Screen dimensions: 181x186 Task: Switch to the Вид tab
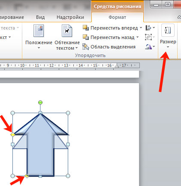pyautogui.click(x=40, y=17)
